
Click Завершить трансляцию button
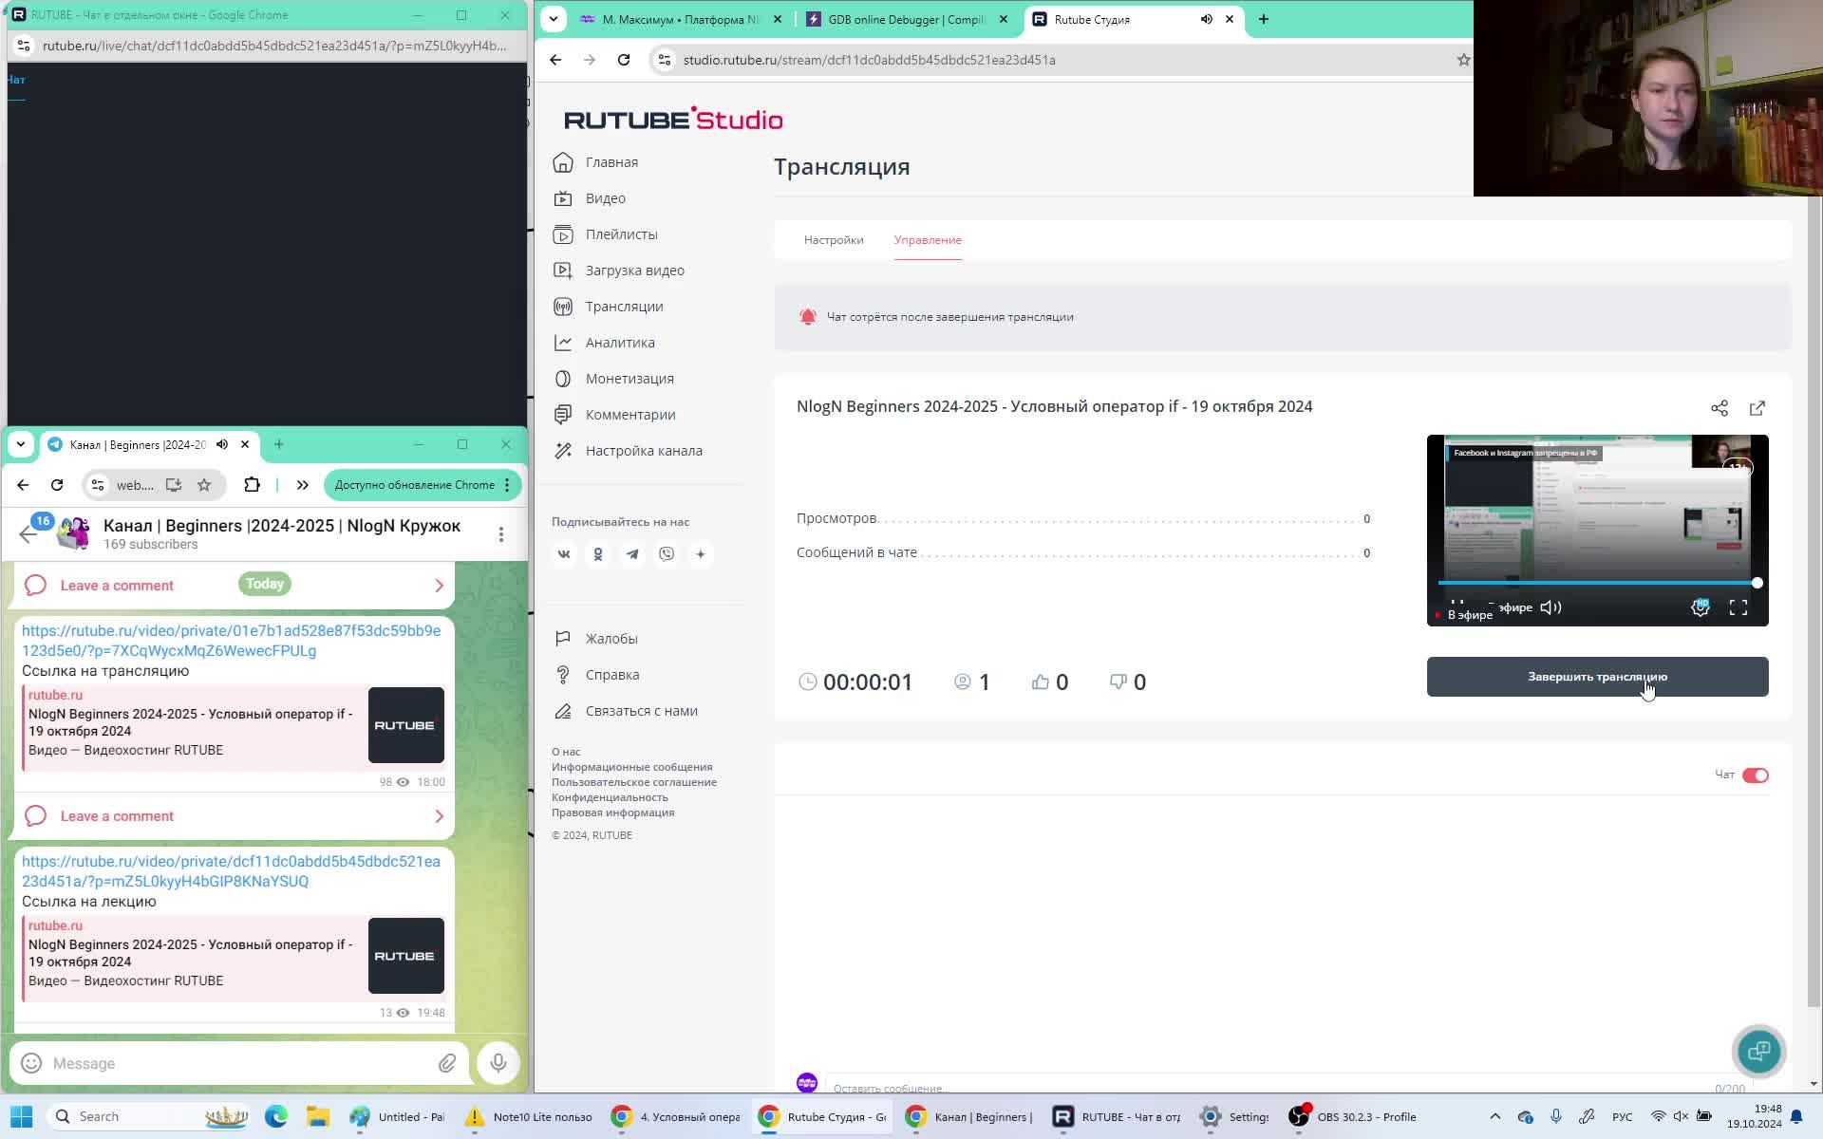coord(1597,677)
